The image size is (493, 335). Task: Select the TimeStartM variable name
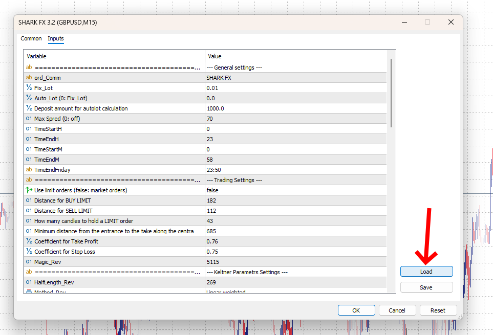(x=48, y=149)
